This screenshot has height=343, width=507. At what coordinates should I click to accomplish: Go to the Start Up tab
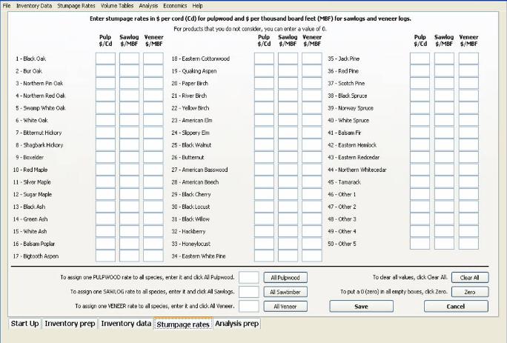point(24,324)
